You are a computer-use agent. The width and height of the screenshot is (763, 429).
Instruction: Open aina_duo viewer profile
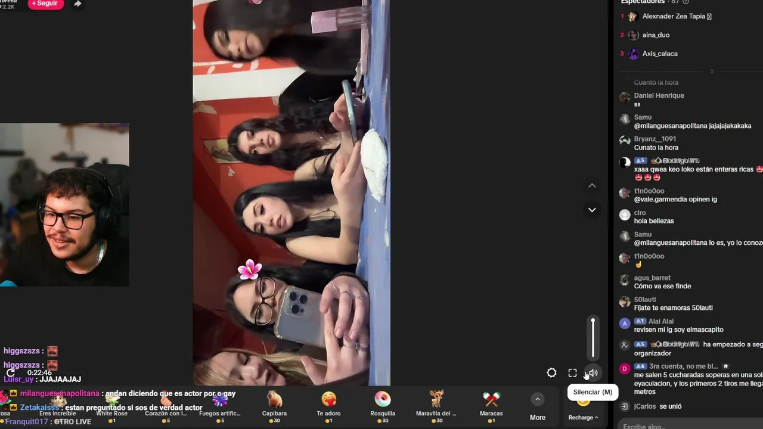tap(656, 35)
